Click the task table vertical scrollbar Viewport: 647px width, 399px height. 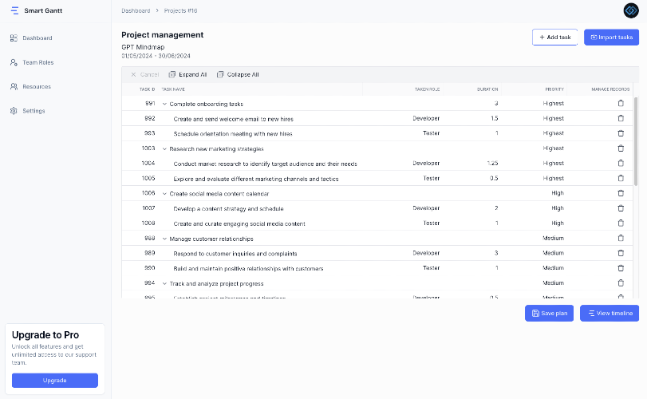(636, 141)
